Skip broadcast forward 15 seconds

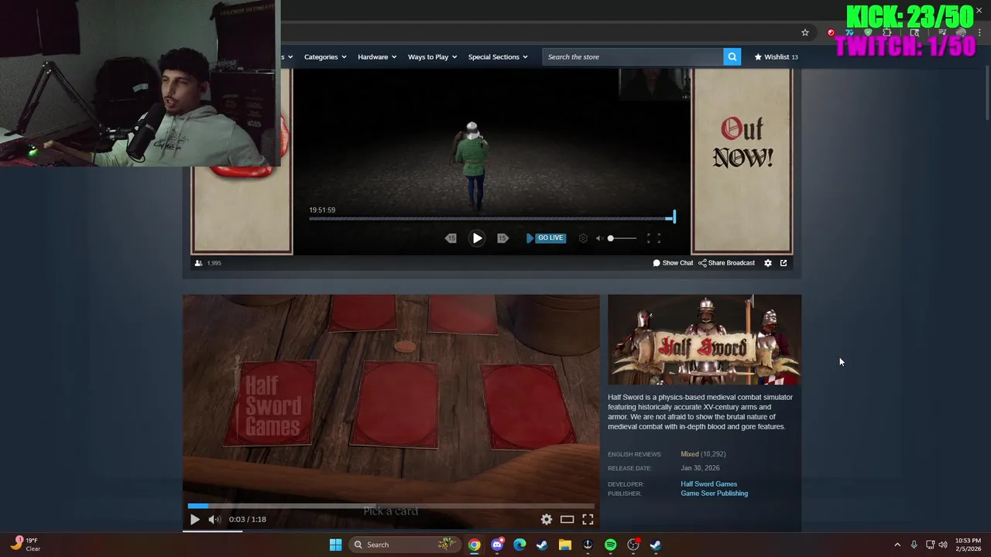click(502, 238)
